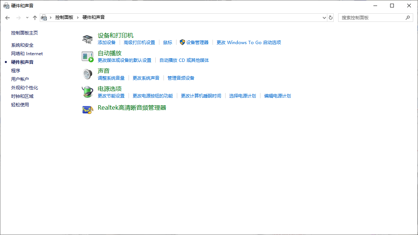Open 设备管理器 link
The image size is (418, 235).
click(x=197, y=43)
